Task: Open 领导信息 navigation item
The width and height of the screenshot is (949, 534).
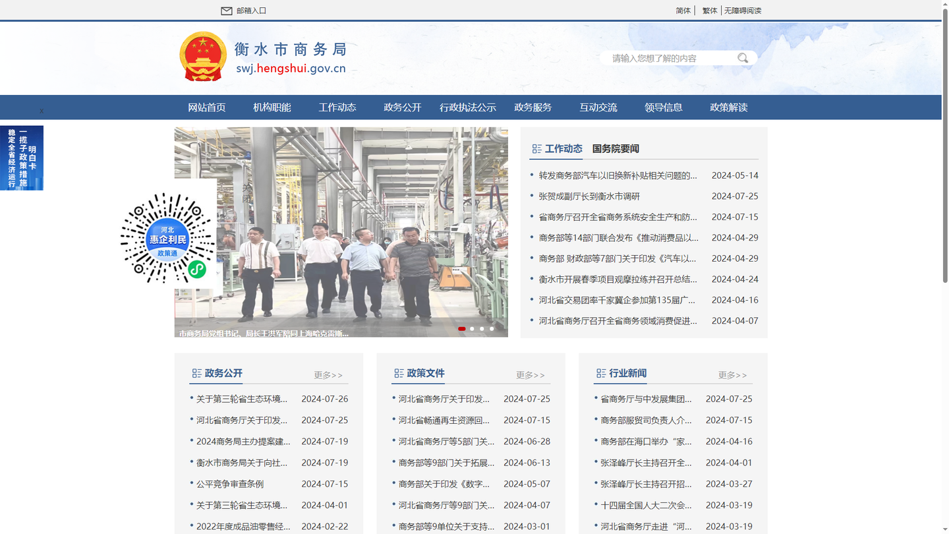Action: coord(664,107)
